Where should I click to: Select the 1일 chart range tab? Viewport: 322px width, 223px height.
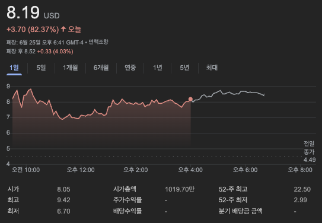[14, 68]
